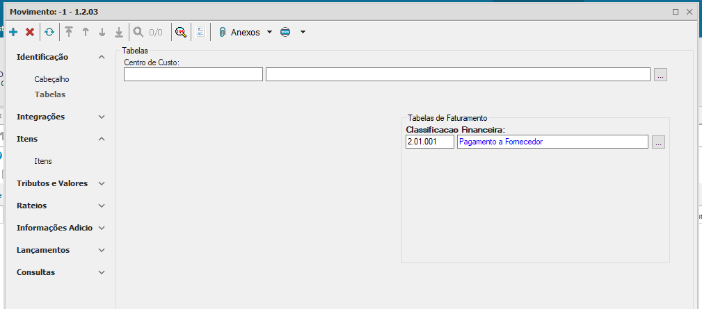Image resolution: width=702 pixels, height=309 pixels.
Task: Collapse the Identificação section
Action: [x=102, y=57]
